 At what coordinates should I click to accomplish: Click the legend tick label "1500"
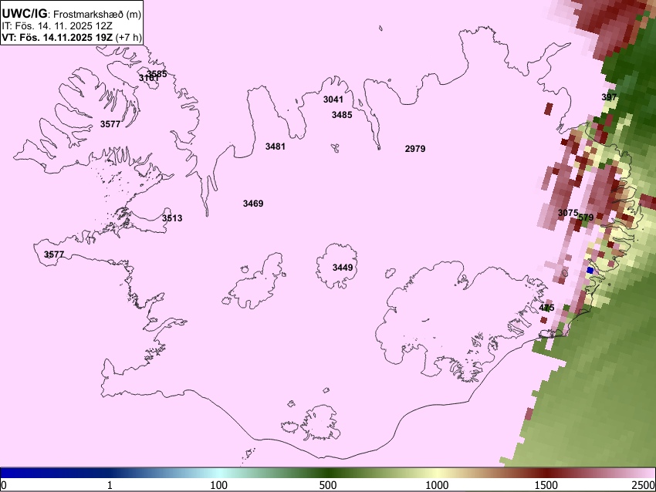pyautogui.click(x=546, y=485)
